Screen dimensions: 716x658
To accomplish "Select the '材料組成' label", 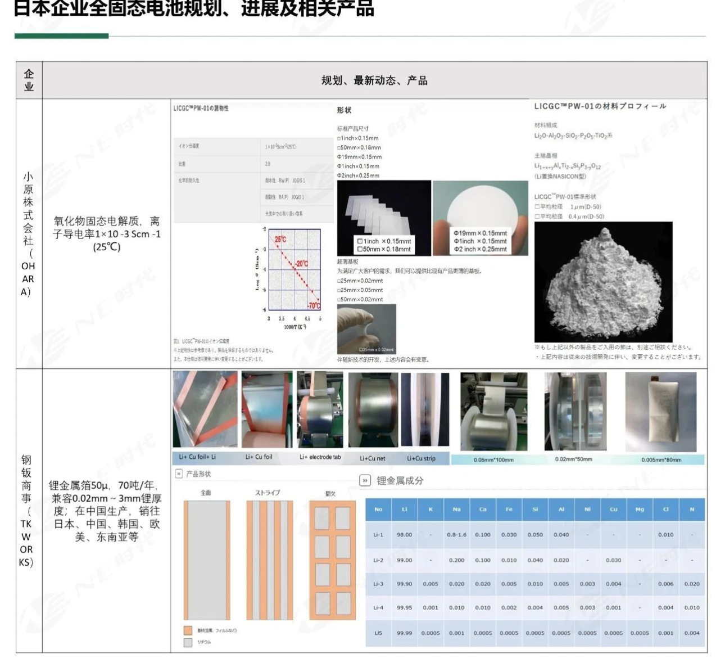I will [x=546, y=125].
